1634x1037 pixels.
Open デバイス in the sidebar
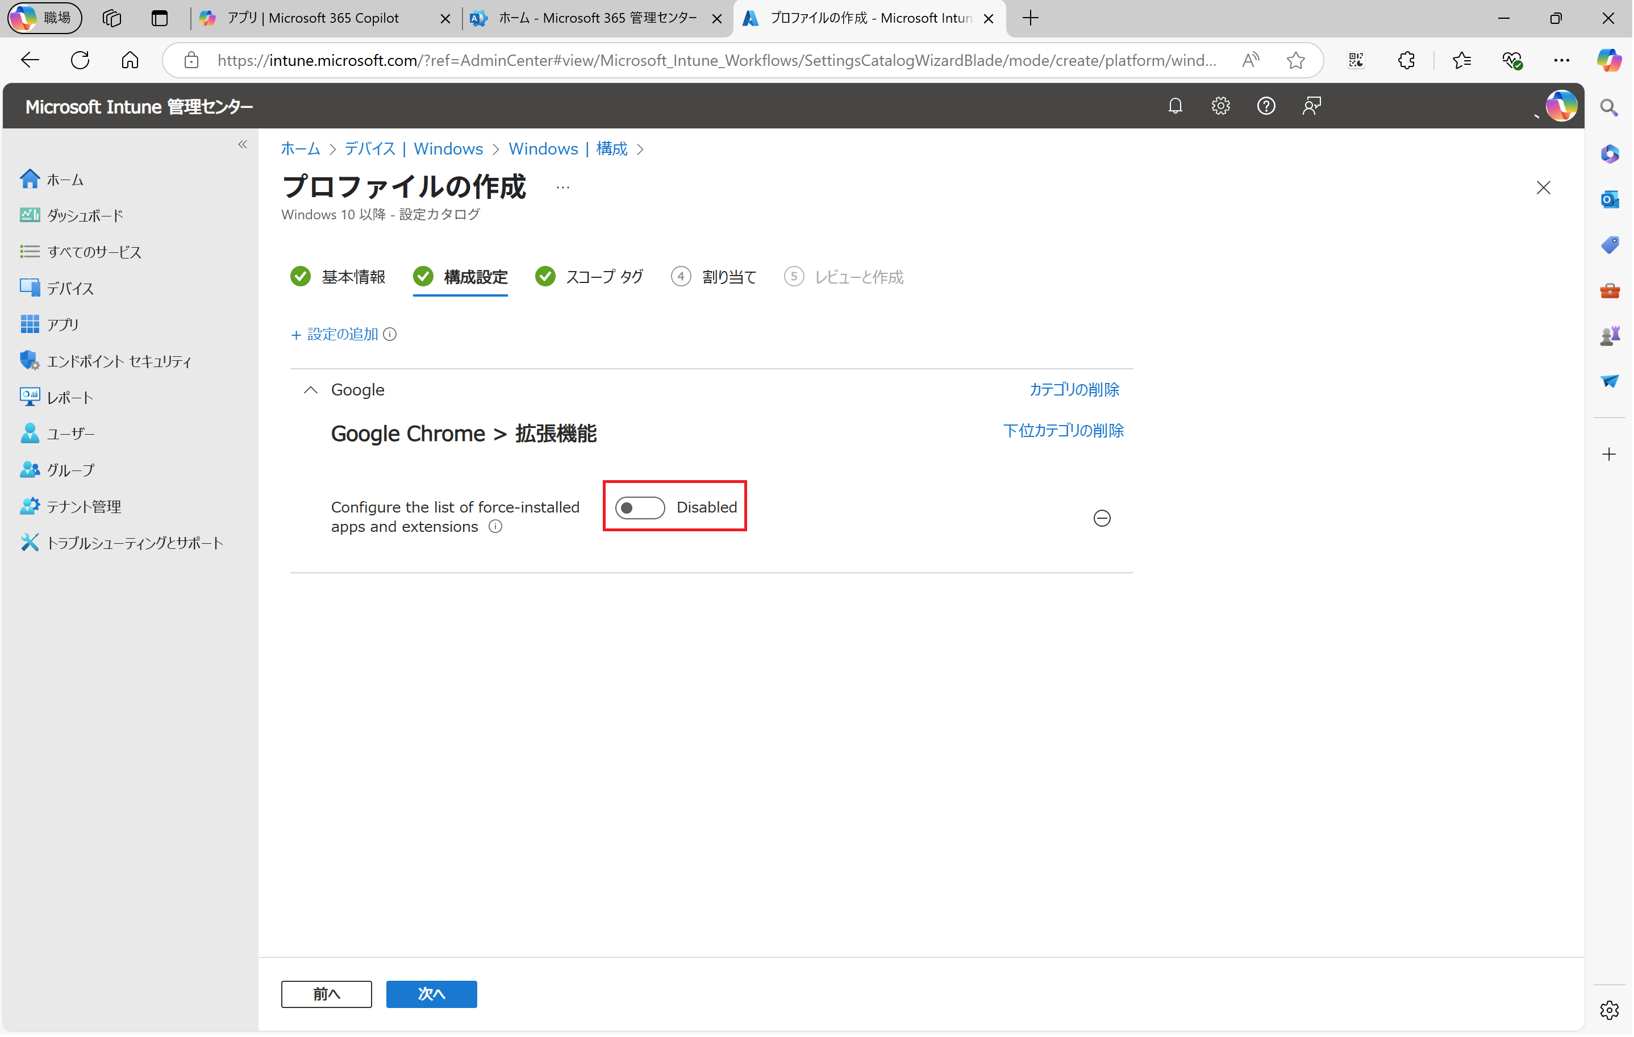click(70, 289)
